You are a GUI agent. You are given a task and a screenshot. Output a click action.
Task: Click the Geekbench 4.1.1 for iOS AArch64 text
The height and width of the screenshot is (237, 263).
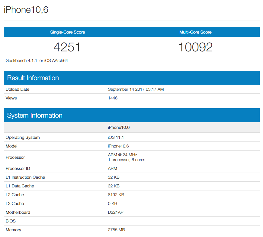(x=37, y=60)
